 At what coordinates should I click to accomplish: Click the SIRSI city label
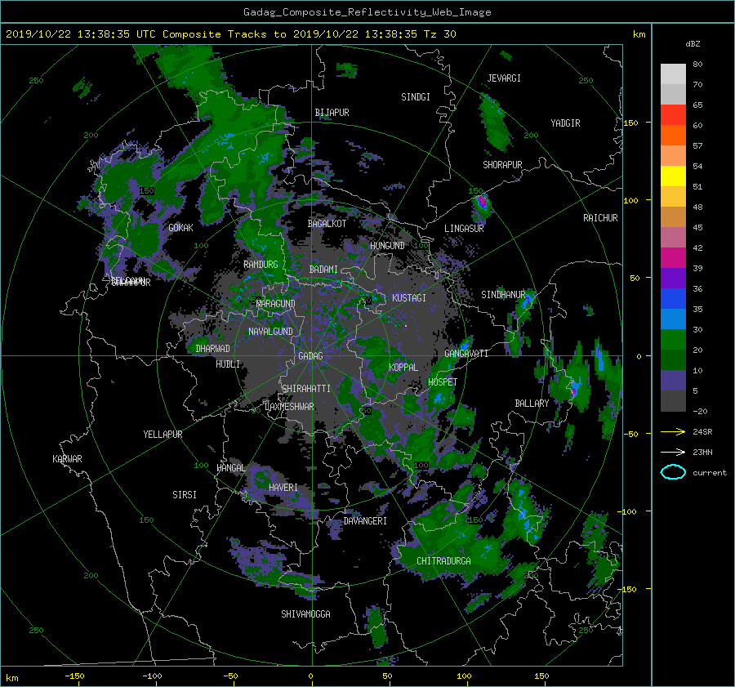pos(185,495)
